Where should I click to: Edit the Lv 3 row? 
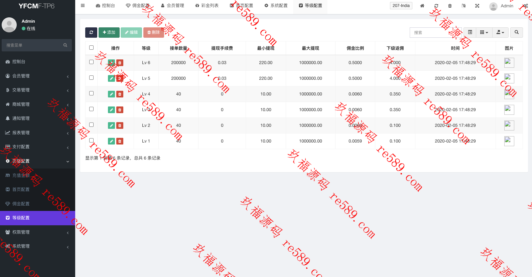(x=111, y=110)
